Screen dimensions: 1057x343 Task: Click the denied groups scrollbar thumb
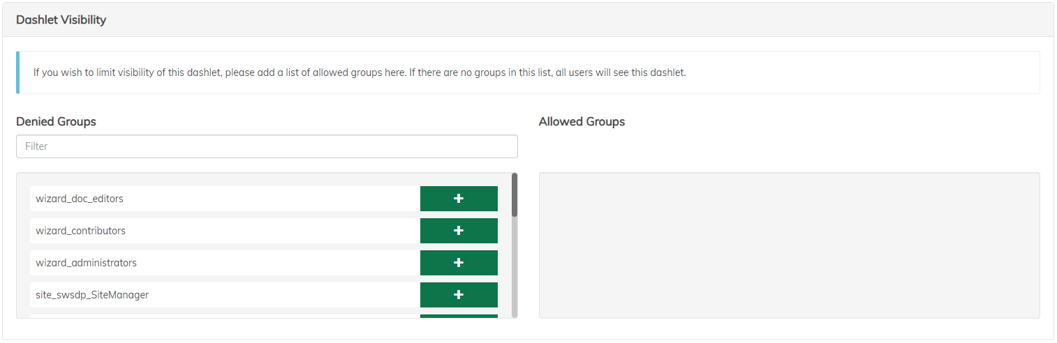click(515, 195)
